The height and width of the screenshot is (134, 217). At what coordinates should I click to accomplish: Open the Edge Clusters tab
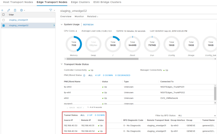pyautogui.click(x=80, y=2)
